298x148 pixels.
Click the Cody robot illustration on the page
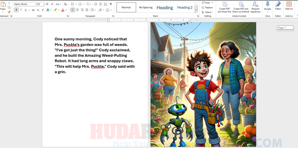pos(203,84)
